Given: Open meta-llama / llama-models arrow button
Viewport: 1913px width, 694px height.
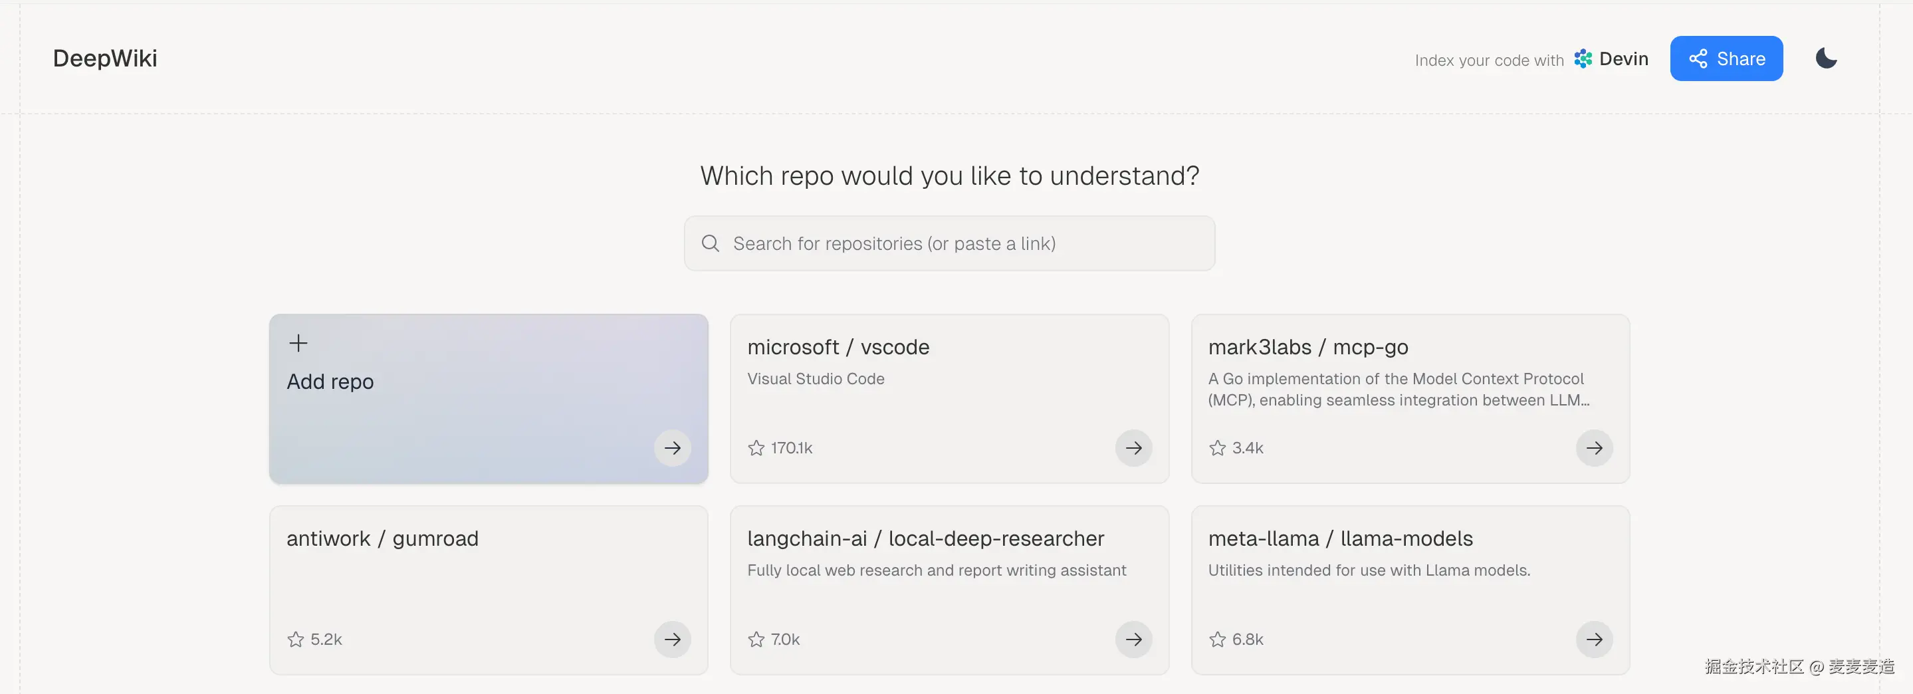Looking at the screenshot, I should (1594, 639).
